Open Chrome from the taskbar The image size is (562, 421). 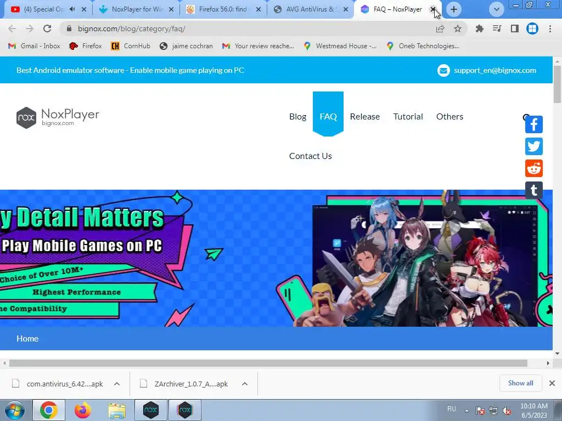pyautogui.click(x=49, y=410)
